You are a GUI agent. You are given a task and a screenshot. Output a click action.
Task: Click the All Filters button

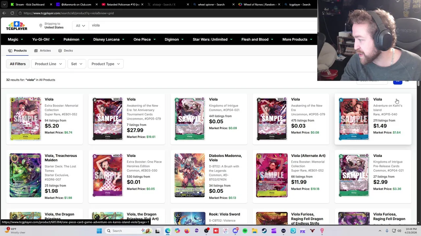(18, 64)
